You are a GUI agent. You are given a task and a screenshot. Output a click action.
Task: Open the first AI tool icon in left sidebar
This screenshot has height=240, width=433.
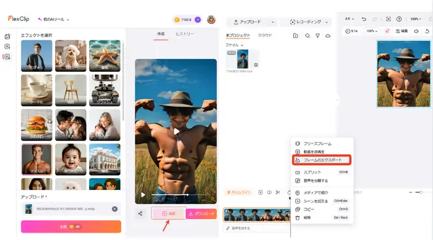point(7,36)
